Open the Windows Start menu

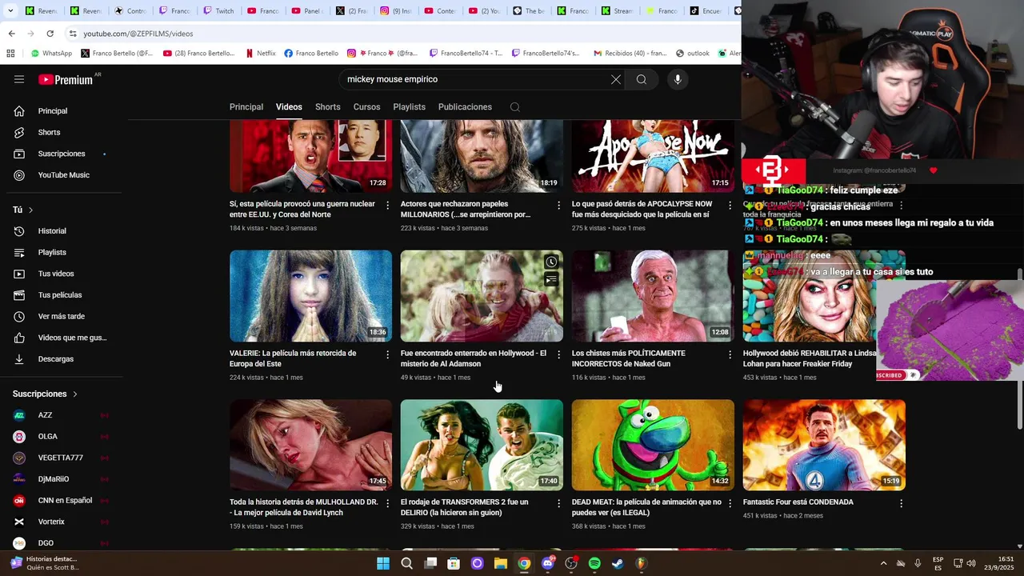tap(383, 563)
